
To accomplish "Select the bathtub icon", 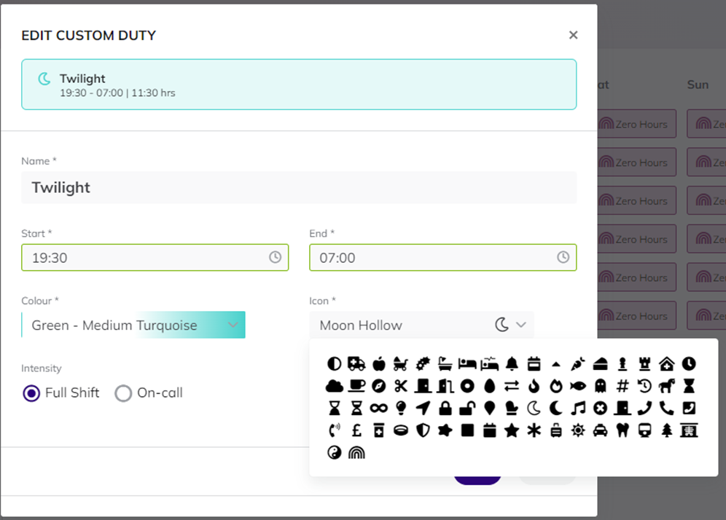I will [445, 364].
